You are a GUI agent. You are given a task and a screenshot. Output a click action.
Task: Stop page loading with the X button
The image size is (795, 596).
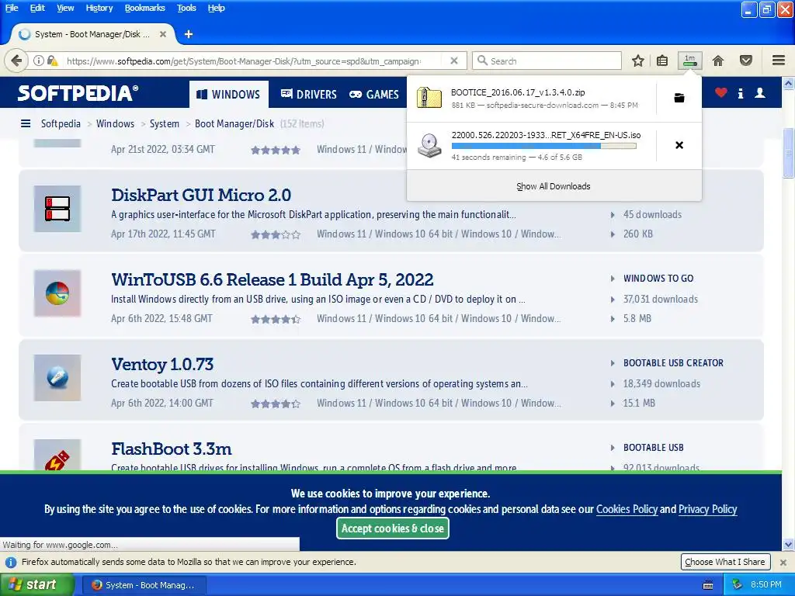tap(454, 61)
